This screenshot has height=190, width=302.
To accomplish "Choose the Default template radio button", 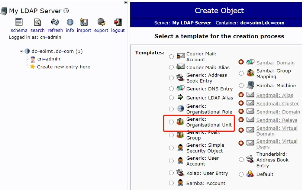I will [x=241, y=174].
